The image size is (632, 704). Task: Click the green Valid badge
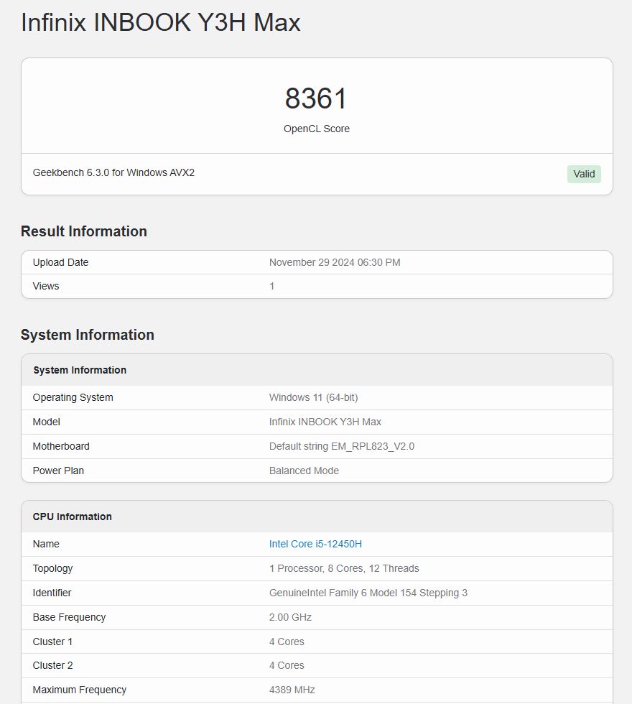(583, 174)
